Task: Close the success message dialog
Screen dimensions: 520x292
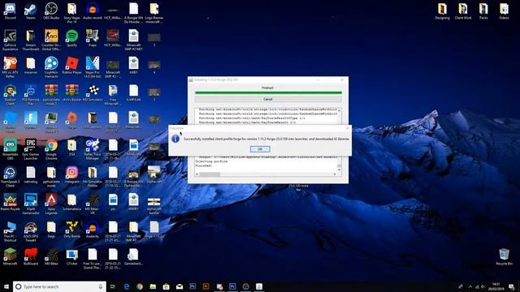Action: pyautogui.click(x=348, y=128)
